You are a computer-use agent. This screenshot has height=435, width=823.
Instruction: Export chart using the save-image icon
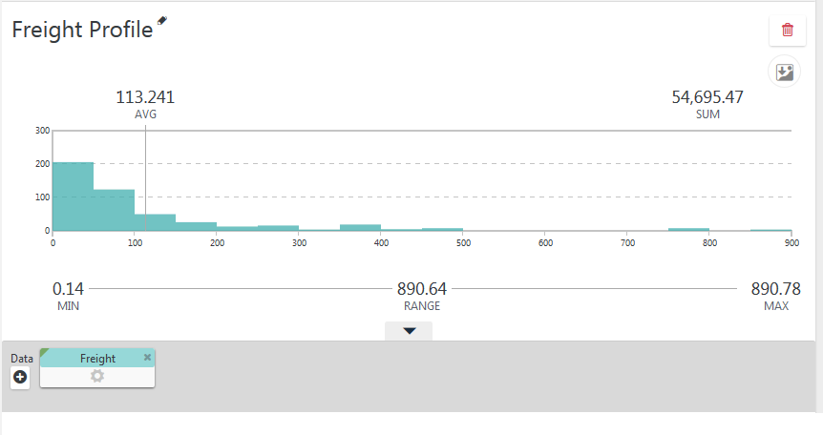(x=784, y=72)
